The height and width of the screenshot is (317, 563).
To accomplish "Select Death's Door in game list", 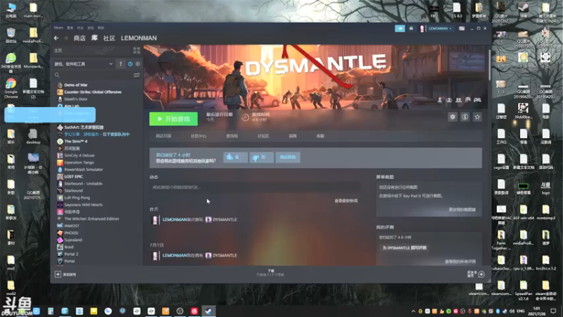I will [76, 99].
